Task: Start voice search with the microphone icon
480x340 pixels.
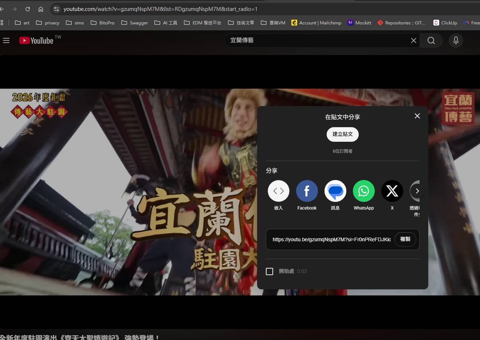Action: pos(456,40)
